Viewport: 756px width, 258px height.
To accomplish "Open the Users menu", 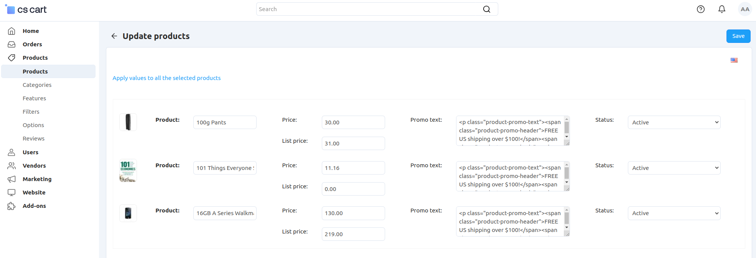I will (30, 152).
